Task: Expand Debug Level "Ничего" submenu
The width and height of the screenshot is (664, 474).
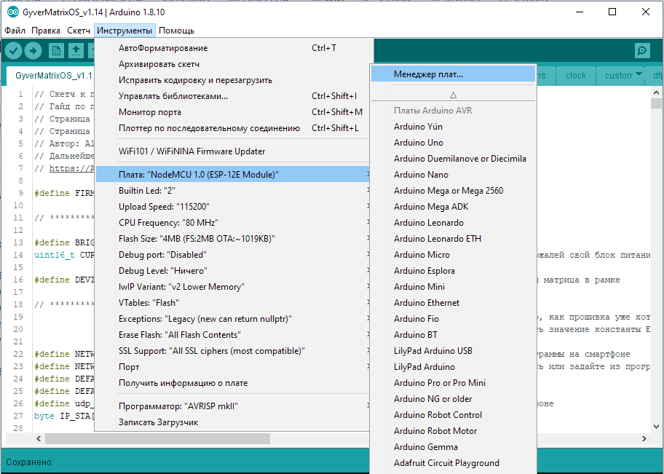Action: [233, 271]
